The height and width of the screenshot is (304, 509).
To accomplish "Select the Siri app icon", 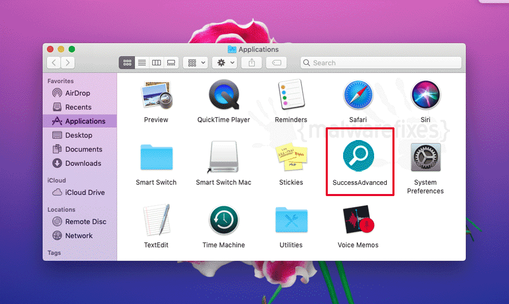I will pyautogui.click(x=426, y=95).
